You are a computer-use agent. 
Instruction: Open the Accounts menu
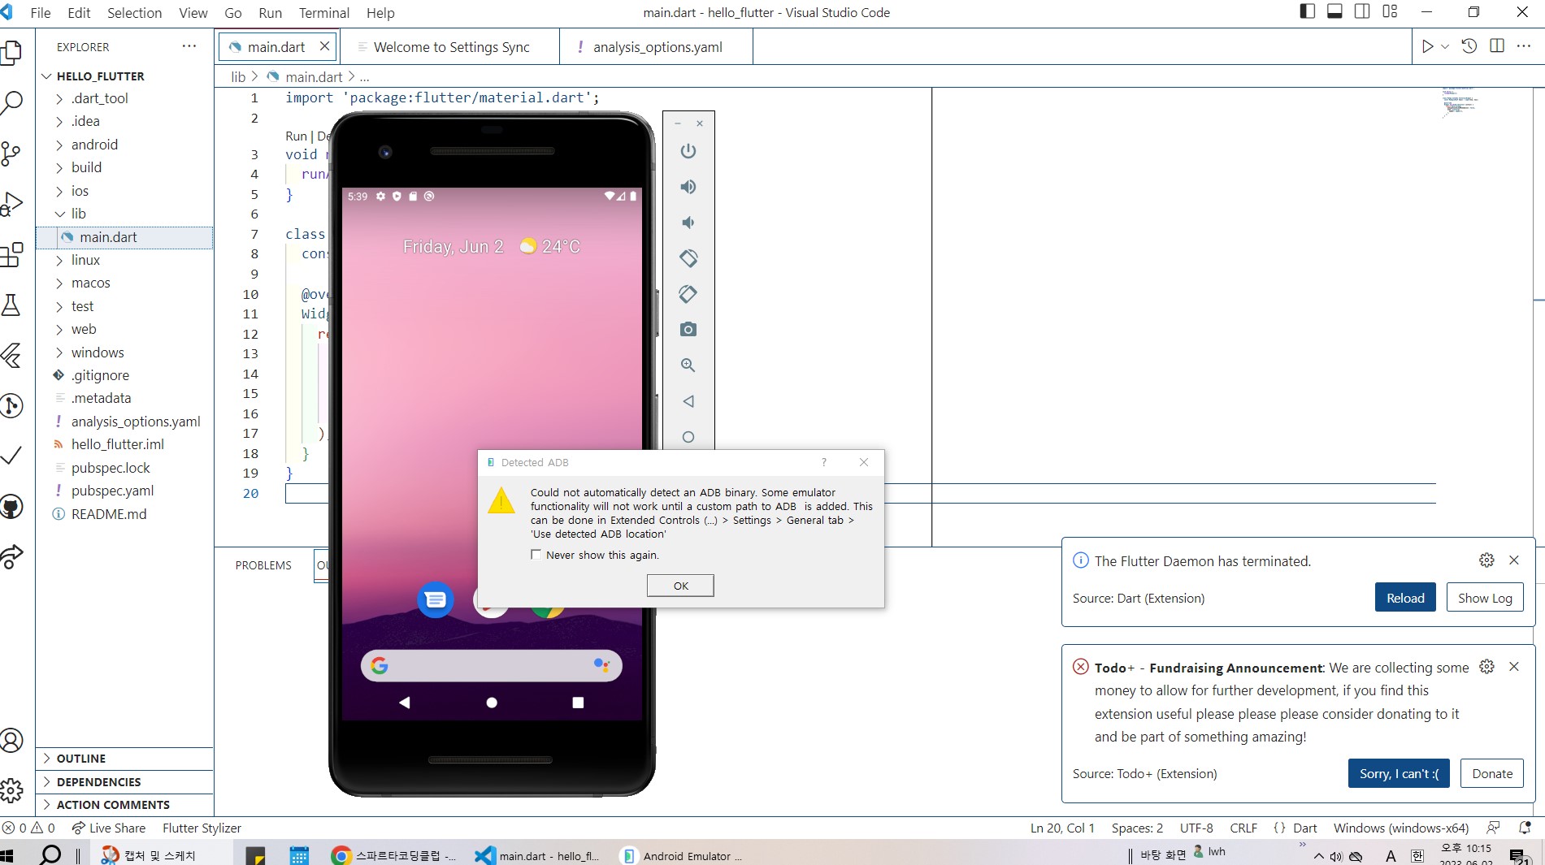point(12,740)
